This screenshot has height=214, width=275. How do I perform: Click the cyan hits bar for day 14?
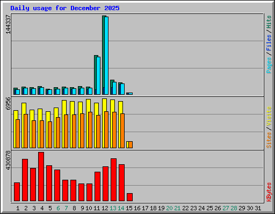click(122, 89)
